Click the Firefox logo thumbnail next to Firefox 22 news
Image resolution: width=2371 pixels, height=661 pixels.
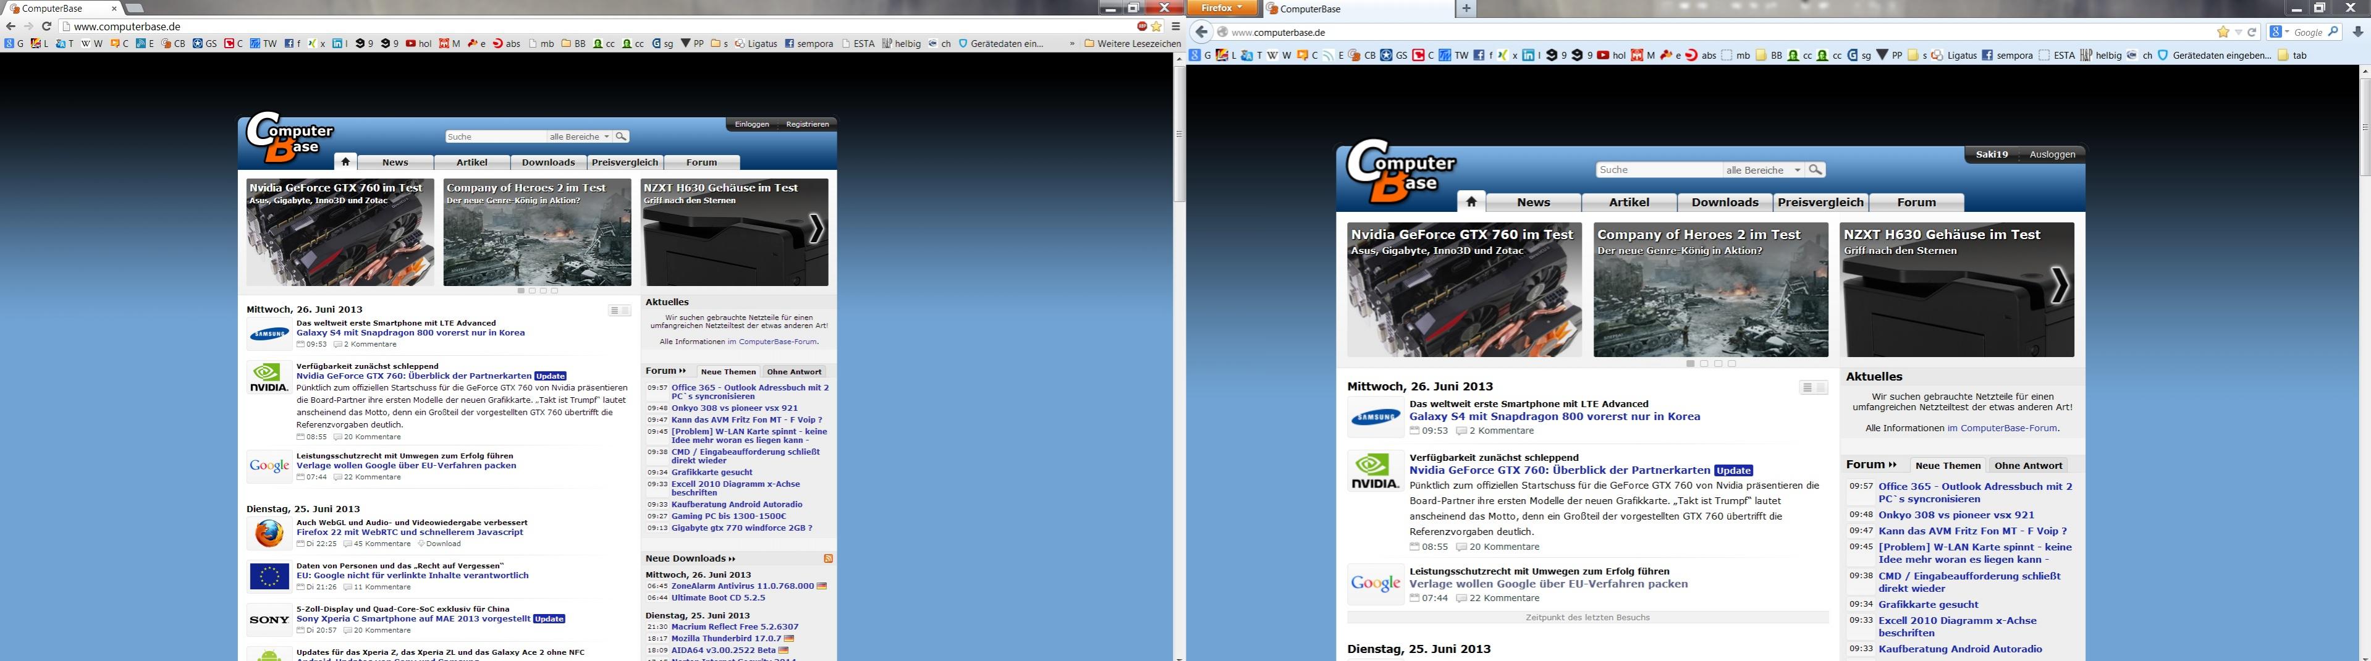[x=269, y=534]
